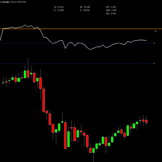Click the 'OL: 2.56' readout
The width and height of the screenshot is (162, 162).
[111, 14]
